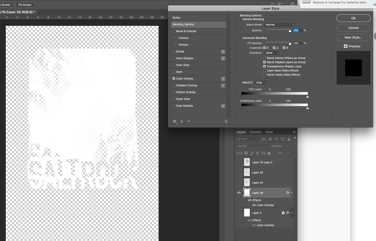The height and width of the screenshot is (241, 376).
Task: Filter layers by shape layer icon
Action: click(x=283, y=139)
